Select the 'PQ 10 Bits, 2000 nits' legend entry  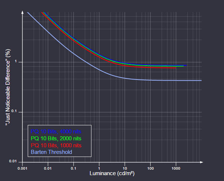point(56,138)
